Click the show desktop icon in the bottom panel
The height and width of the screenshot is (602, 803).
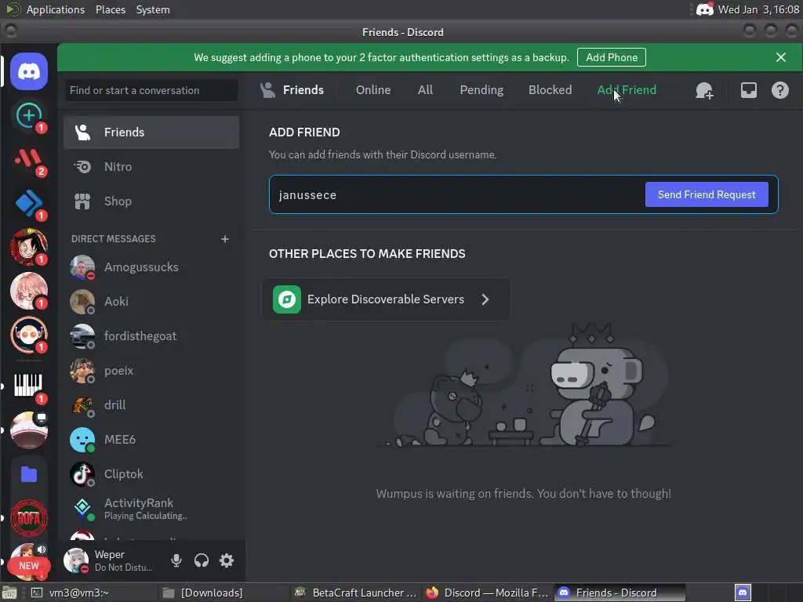[9, 593]
